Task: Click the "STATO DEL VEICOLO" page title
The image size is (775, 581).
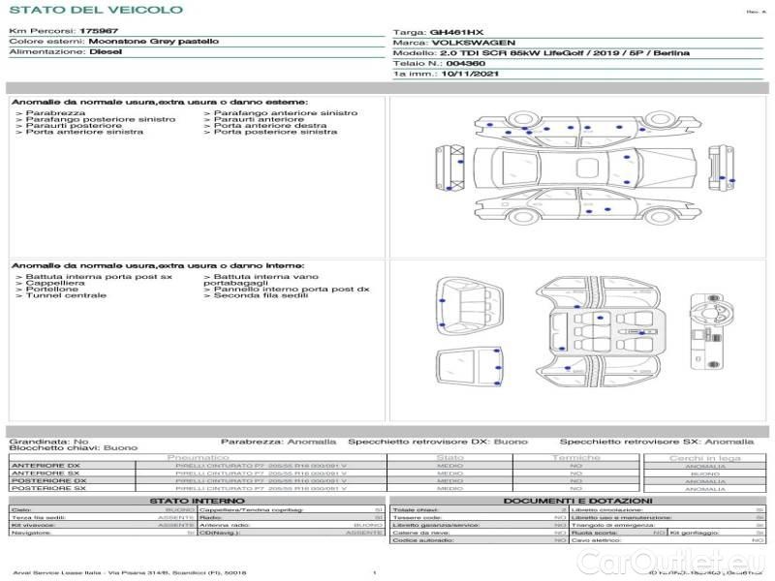Action: coord(96,10)
